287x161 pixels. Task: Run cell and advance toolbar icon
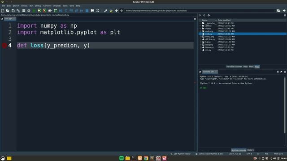(x=44, y=11)
